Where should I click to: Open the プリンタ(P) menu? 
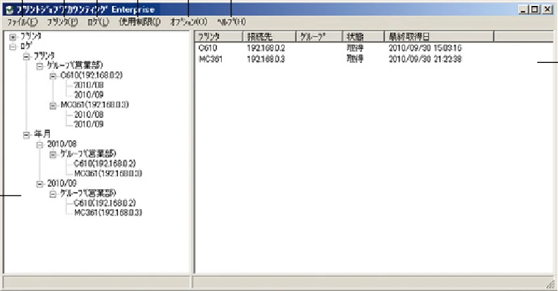(x=62, y=22)
